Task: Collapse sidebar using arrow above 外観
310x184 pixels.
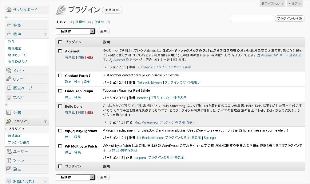Action: tap(6, 105)
